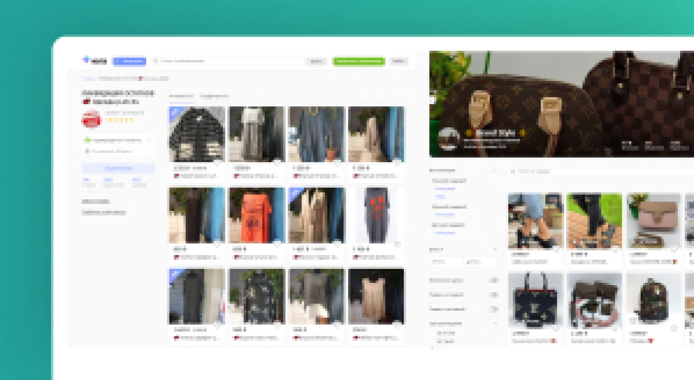The width and height of the screenshot is (694, 380).
Task: Click the yellow star rating of seller
Action: pyautogui.click(x=119, y=120)
